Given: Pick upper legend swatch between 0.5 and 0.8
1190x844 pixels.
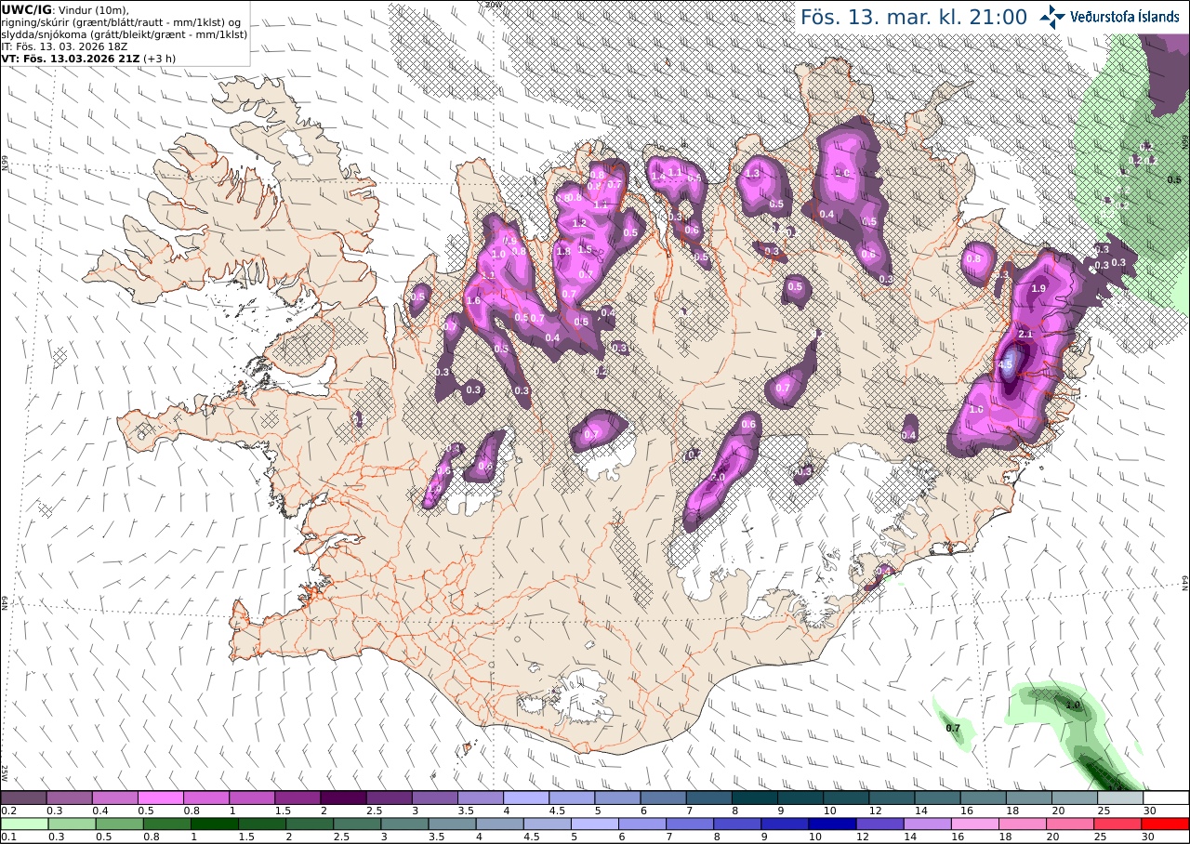Looking at the screenshot, I should pyautogui.click(x=161, y=798).
